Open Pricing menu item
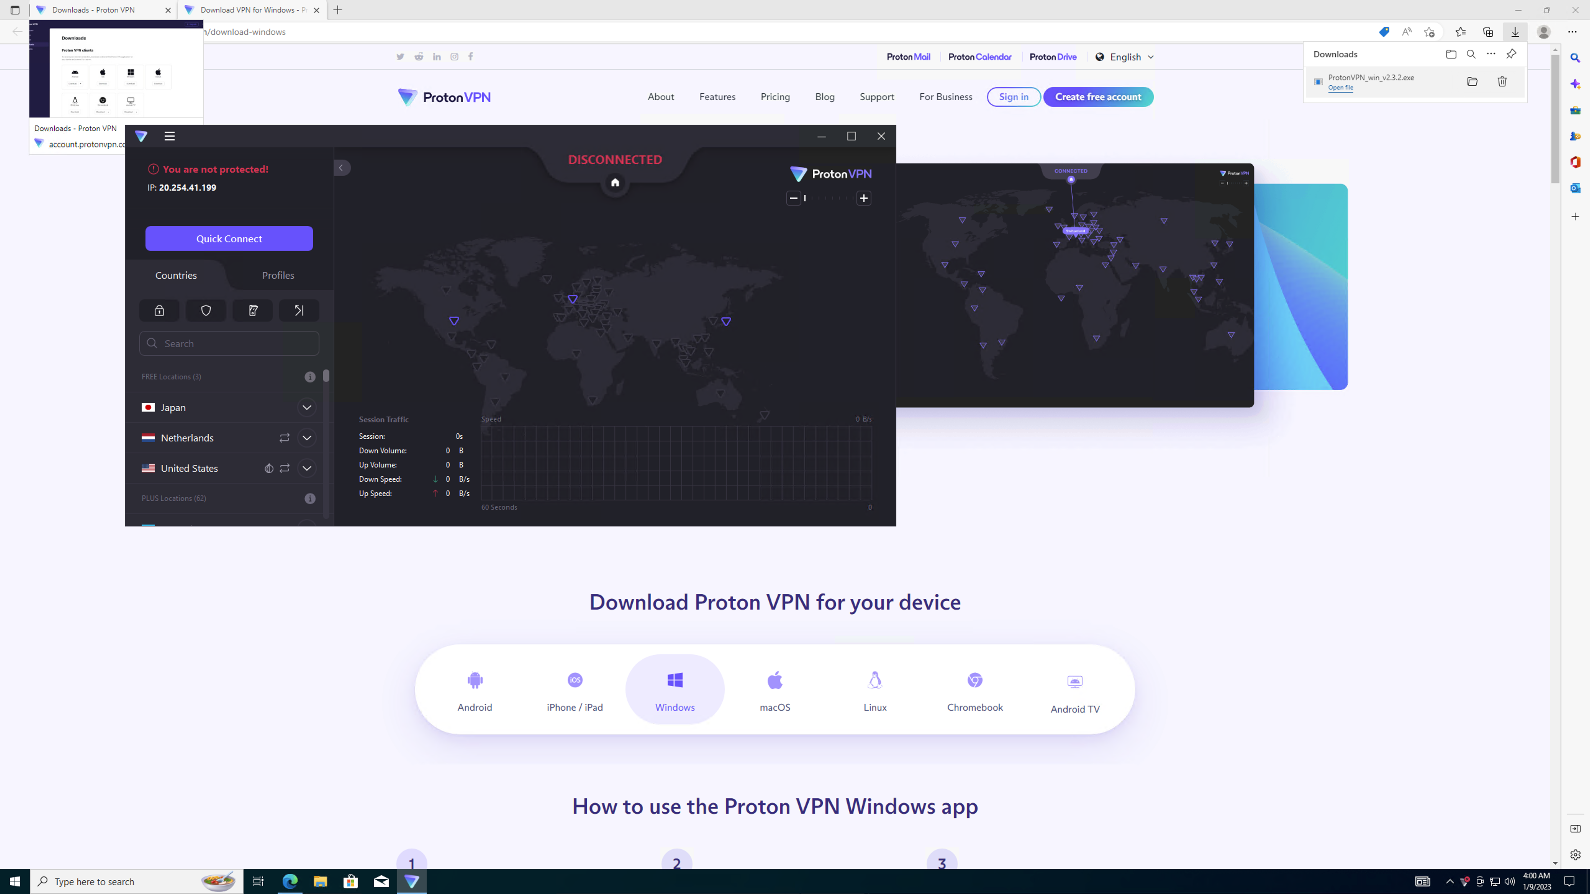The image size is (1590, 894). (775, 97)
